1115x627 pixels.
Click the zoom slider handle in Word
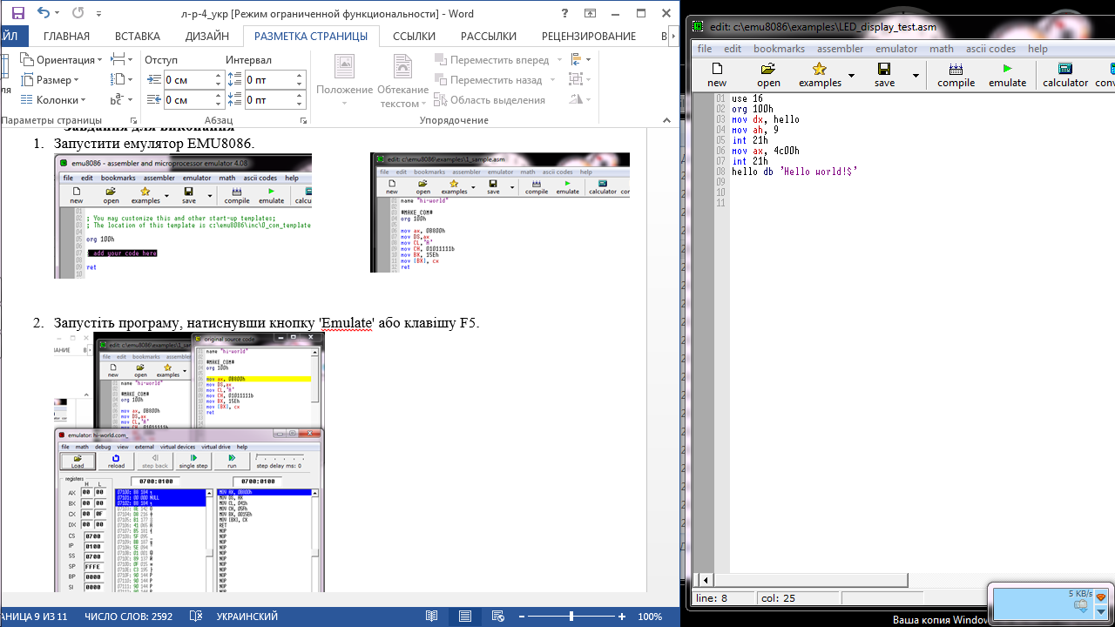click(571, 617)
